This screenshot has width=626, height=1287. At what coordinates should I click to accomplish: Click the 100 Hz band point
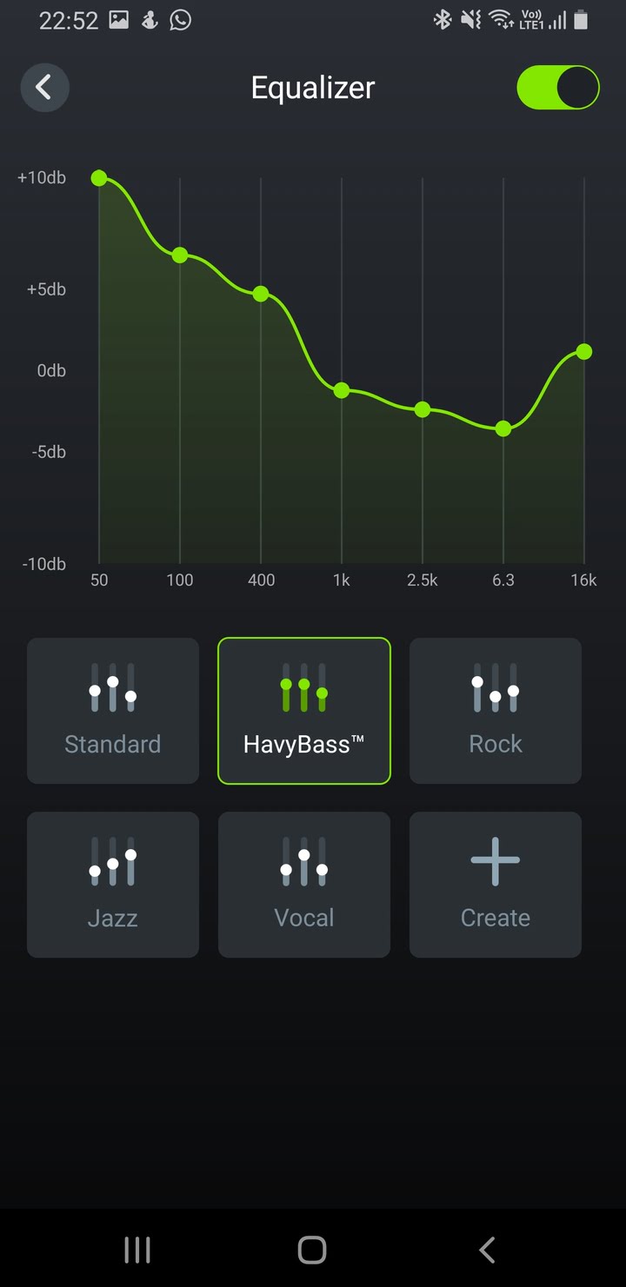coord(180,255)
